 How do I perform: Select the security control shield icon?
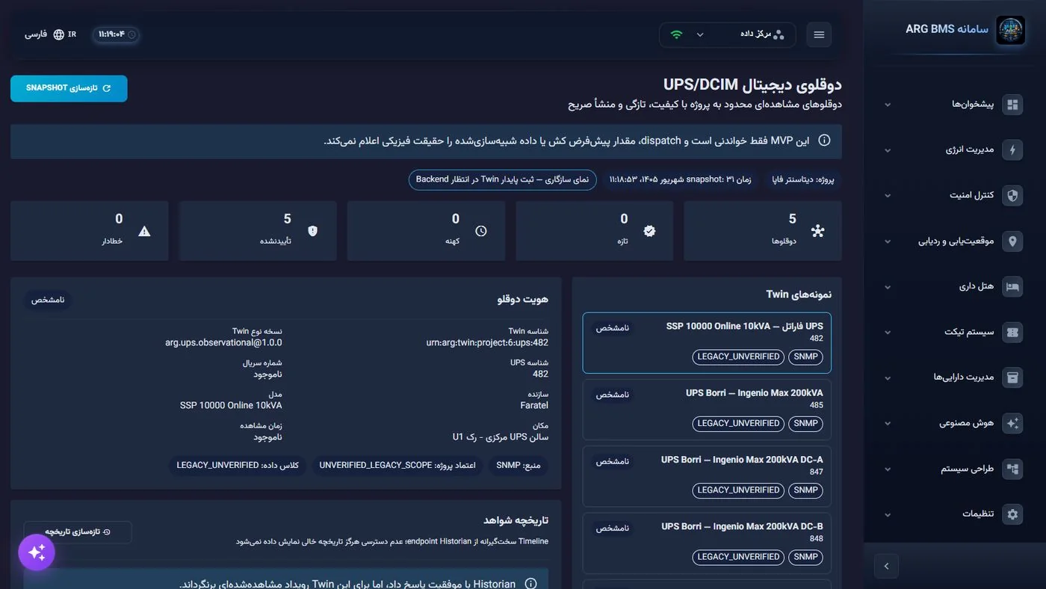coord(1012,196)
